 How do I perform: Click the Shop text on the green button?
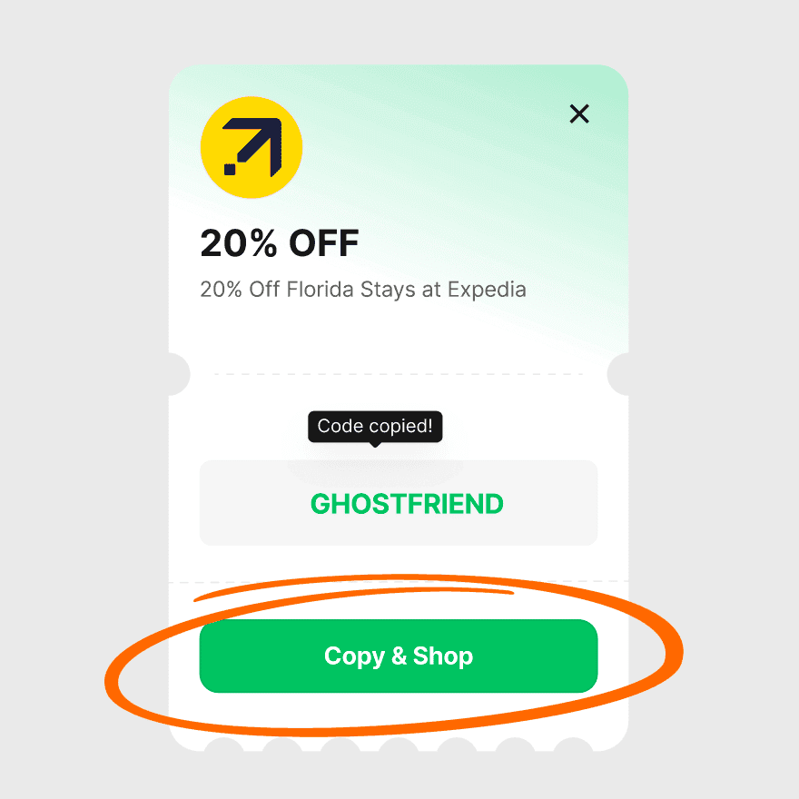[443, 656]
